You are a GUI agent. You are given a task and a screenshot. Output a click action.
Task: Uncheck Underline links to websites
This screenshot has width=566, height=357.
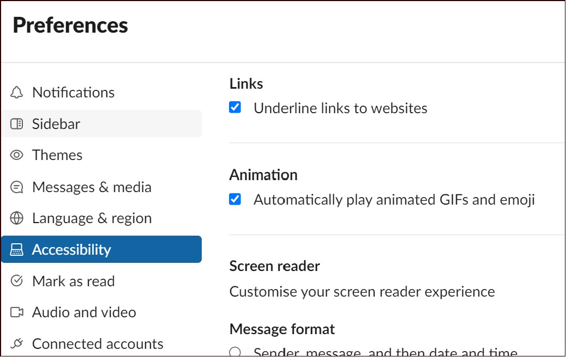[x=234, y=107]
